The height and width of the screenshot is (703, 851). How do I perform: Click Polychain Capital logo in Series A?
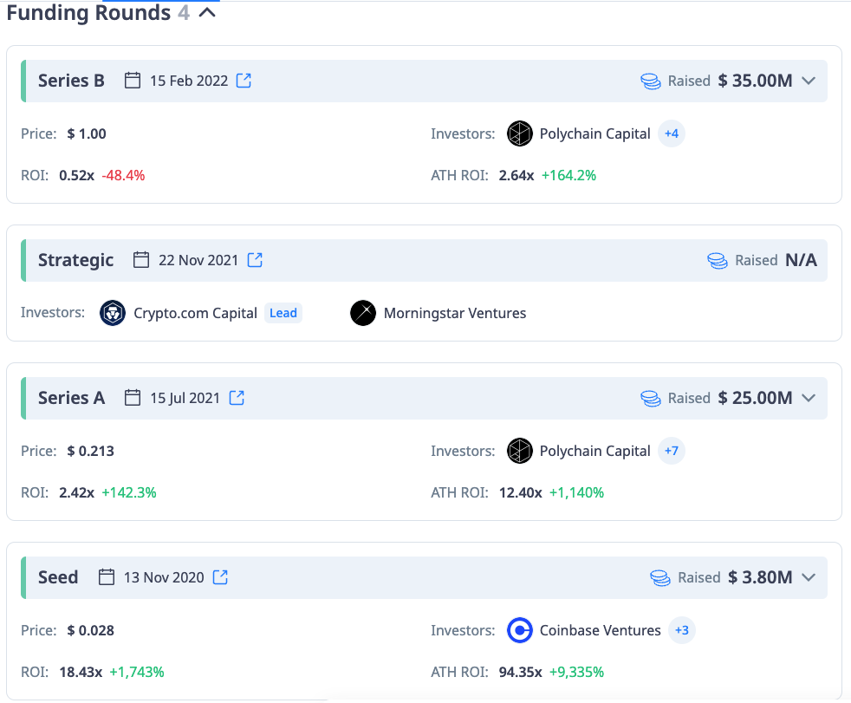tap(519, 451)
